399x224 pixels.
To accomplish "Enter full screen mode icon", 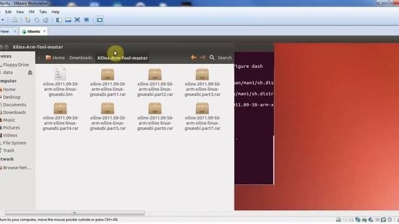I will [77, 20].
